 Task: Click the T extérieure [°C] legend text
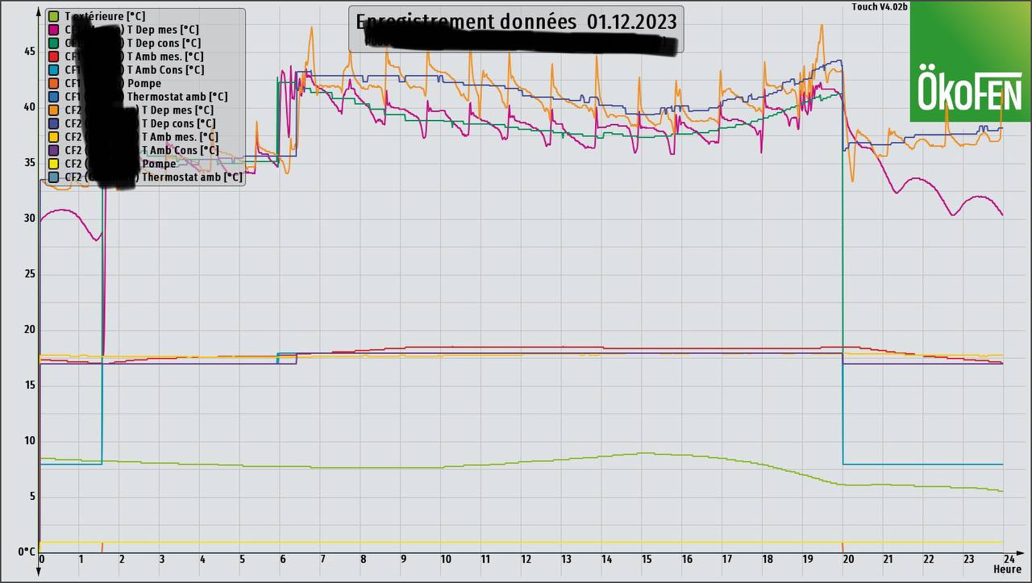tap(106, 16)
